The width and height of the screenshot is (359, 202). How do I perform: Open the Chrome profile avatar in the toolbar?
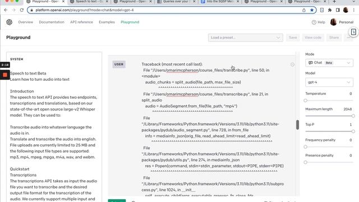(346, 10)
